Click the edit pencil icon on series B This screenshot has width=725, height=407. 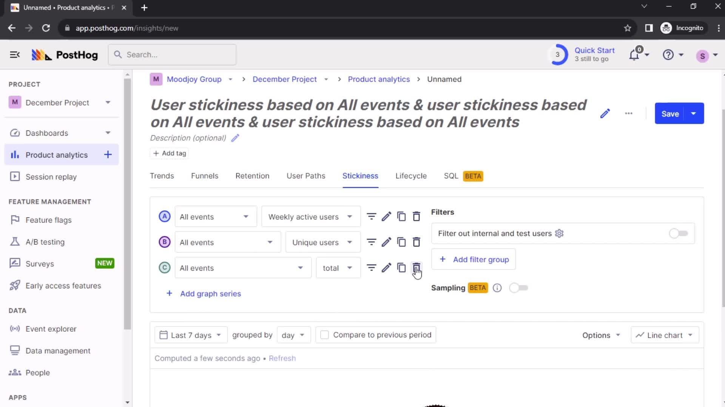pyautogui.click(x=386, y=242)
